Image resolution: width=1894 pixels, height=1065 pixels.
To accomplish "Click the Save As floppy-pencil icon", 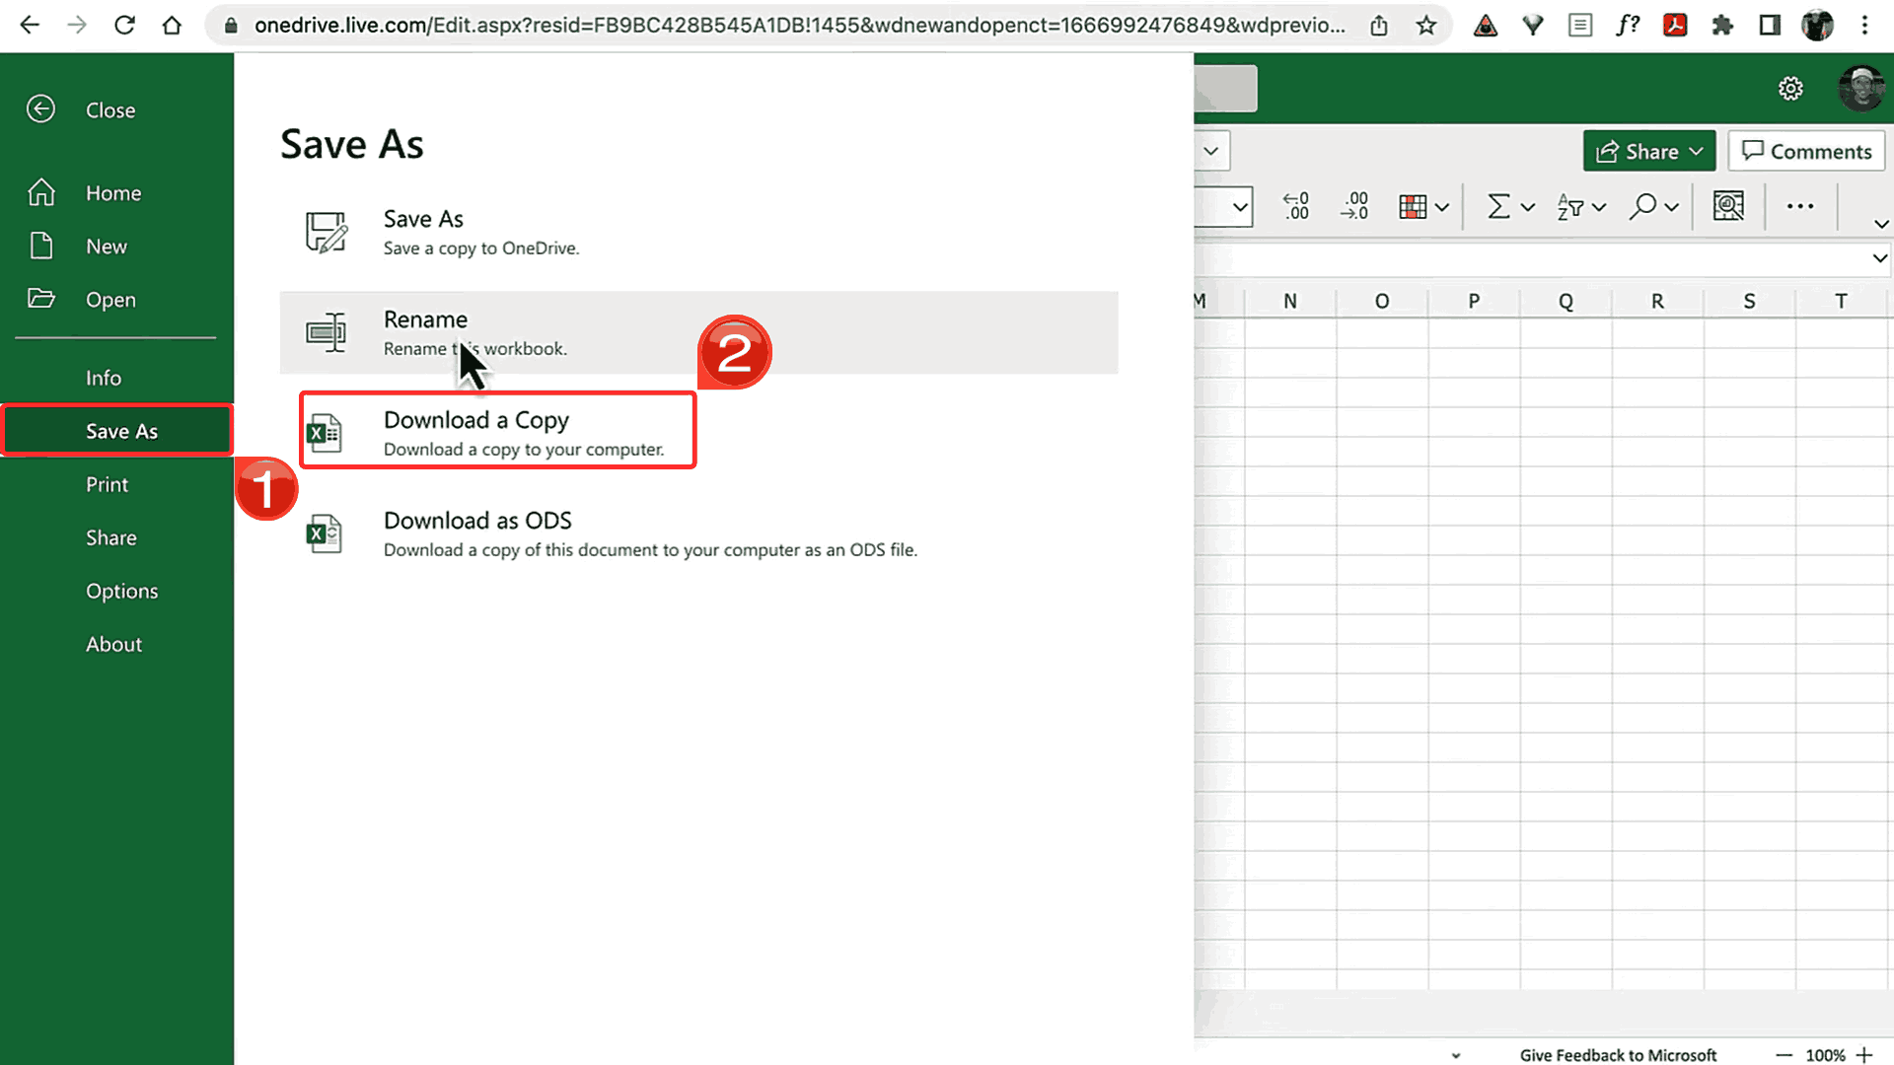I will point(326,233).
